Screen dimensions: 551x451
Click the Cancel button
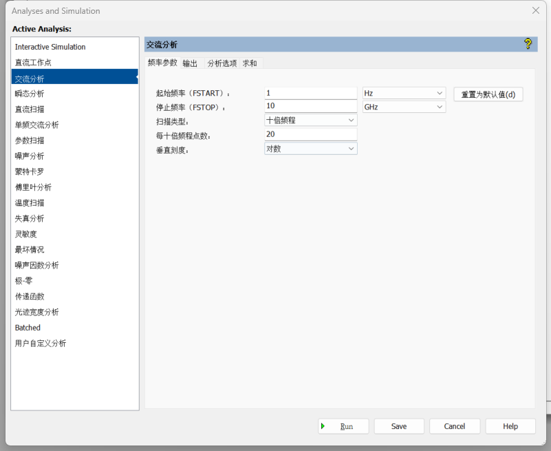click(x=455, y=426)
